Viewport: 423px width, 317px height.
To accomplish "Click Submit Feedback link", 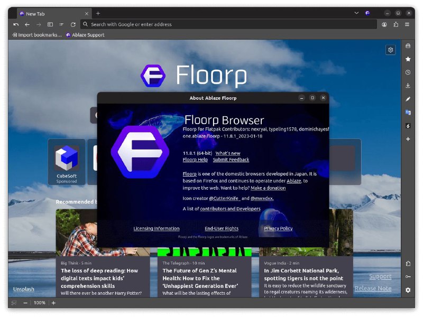I will pyautogui.click(x=231, y=160).
